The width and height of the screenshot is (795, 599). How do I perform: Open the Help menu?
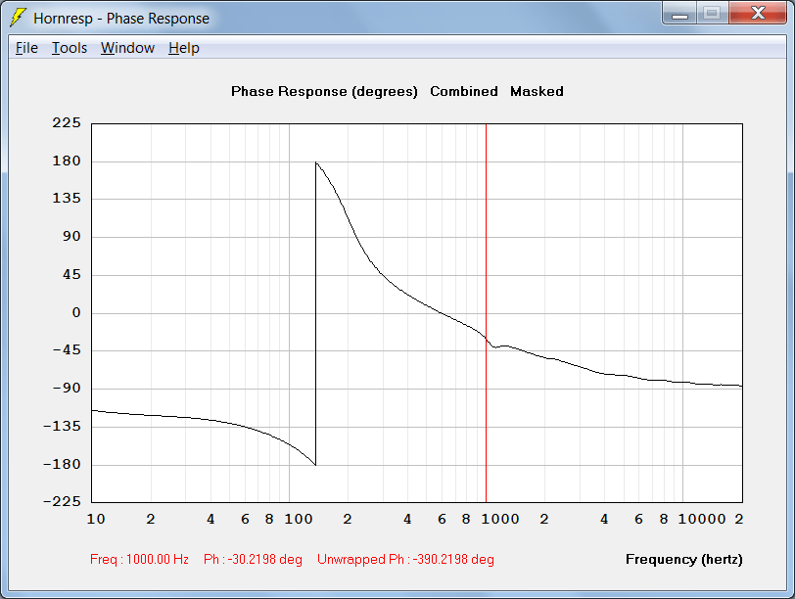click(x=183, y=48)
